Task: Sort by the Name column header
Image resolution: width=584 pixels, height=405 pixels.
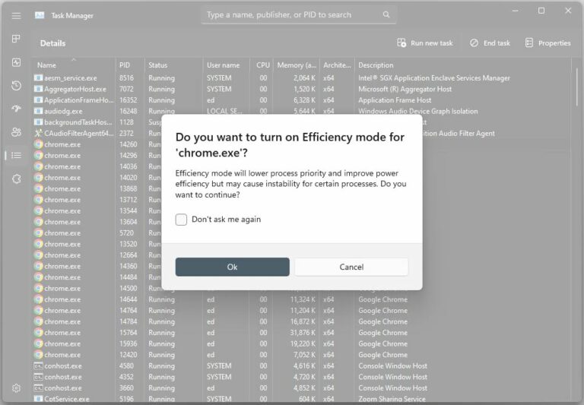Action: [x=47, y=65]
